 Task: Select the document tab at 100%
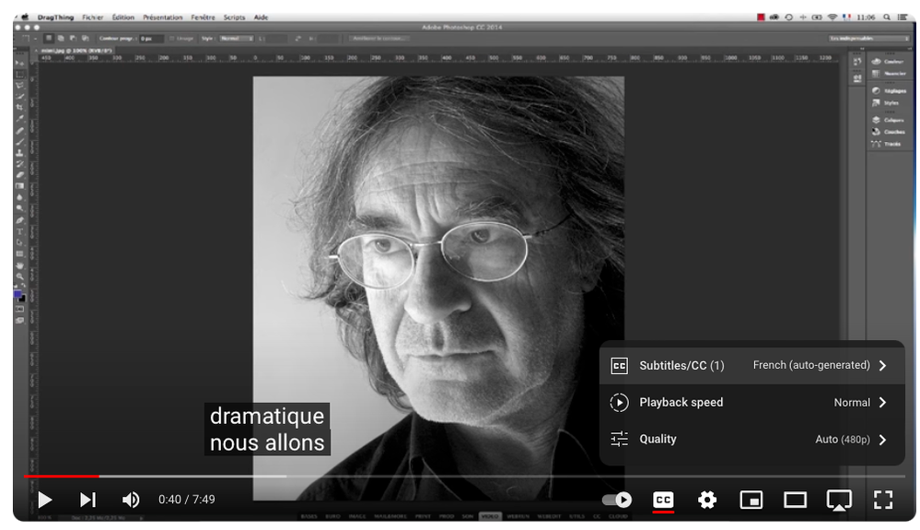tap(76, 51)
